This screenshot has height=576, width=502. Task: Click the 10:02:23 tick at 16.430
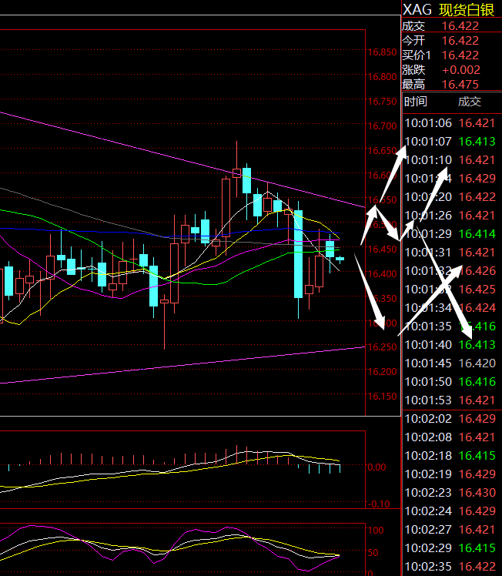tap(451, 493)
